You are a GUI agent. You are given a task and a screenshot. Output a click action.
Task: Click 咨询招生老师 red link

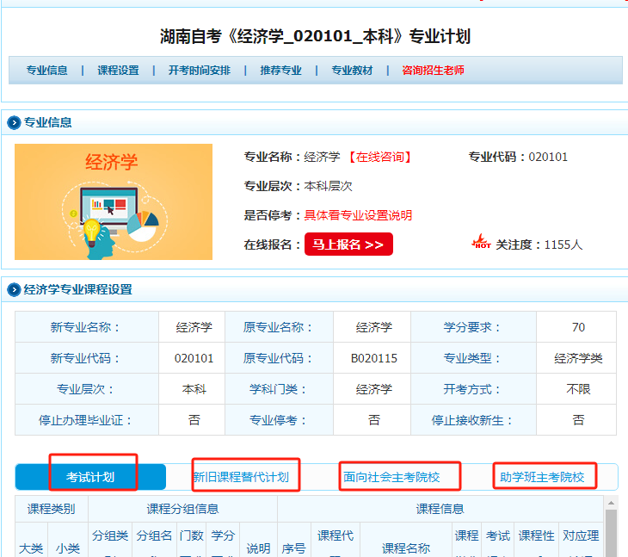click(434, 71)
